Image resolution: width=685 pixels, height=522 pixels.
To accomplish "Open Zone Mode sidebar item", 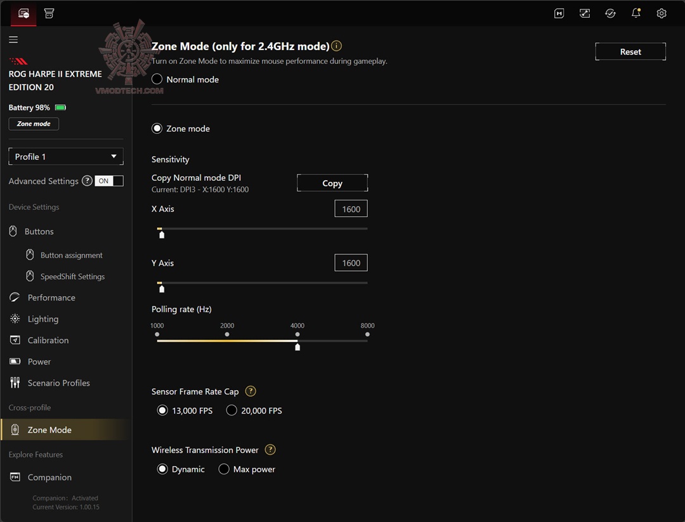I will click(66, 429).
